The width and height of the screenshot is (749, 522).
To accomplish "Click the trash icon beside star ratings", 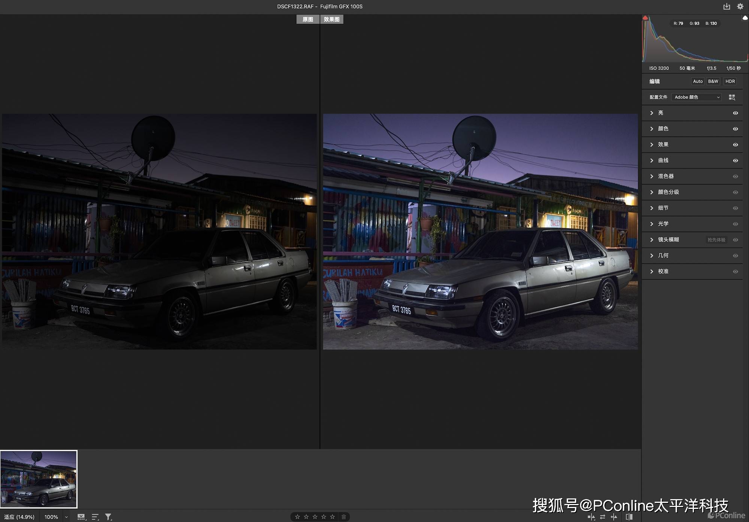I will (x=343, y=517).
